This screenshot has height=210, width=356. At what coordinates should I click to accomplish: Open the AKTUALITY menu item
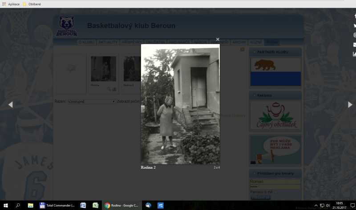[x=108, y=42]
